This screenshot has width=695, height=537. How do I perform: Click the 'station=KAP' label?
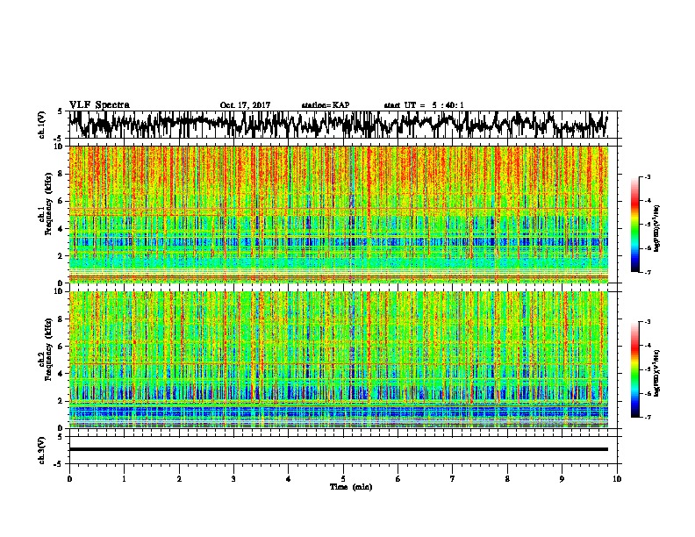pos(326,105)
